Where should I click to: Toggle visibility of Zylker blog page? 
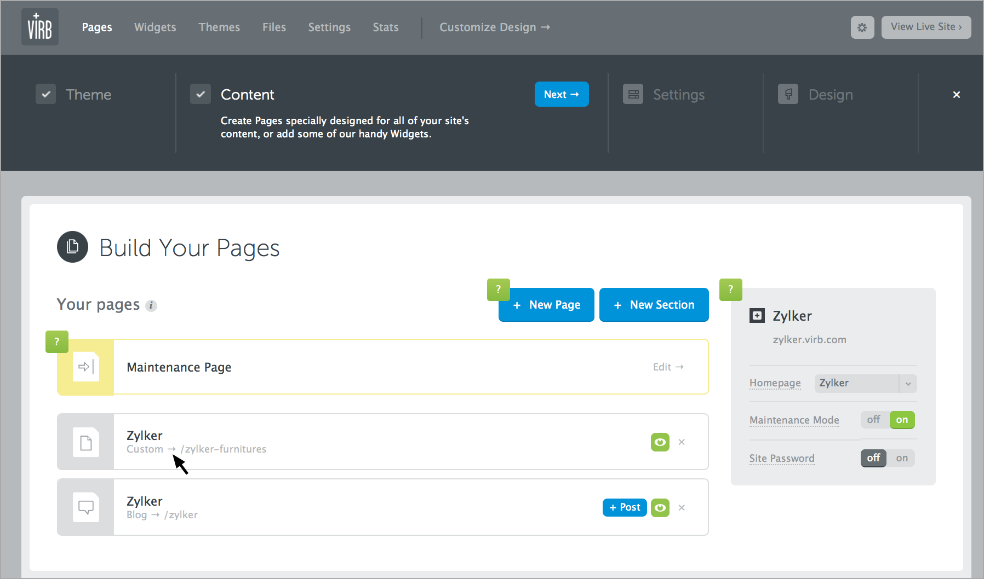[x=660, y=508]
